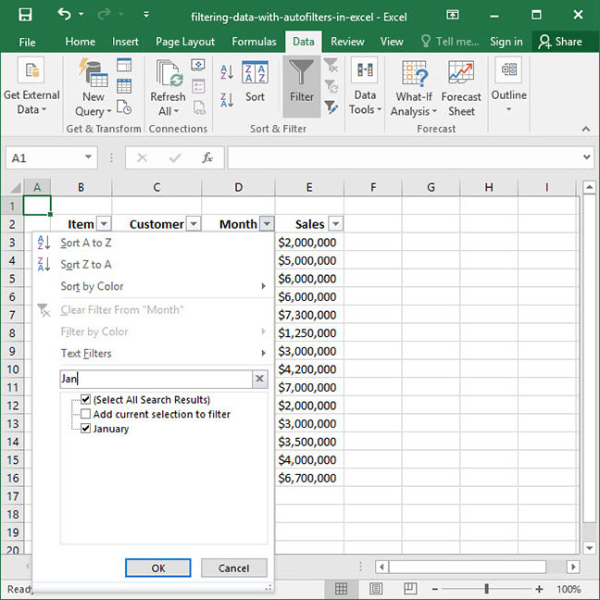Click the Sort A to Z ribbon icon

point(227,72)
